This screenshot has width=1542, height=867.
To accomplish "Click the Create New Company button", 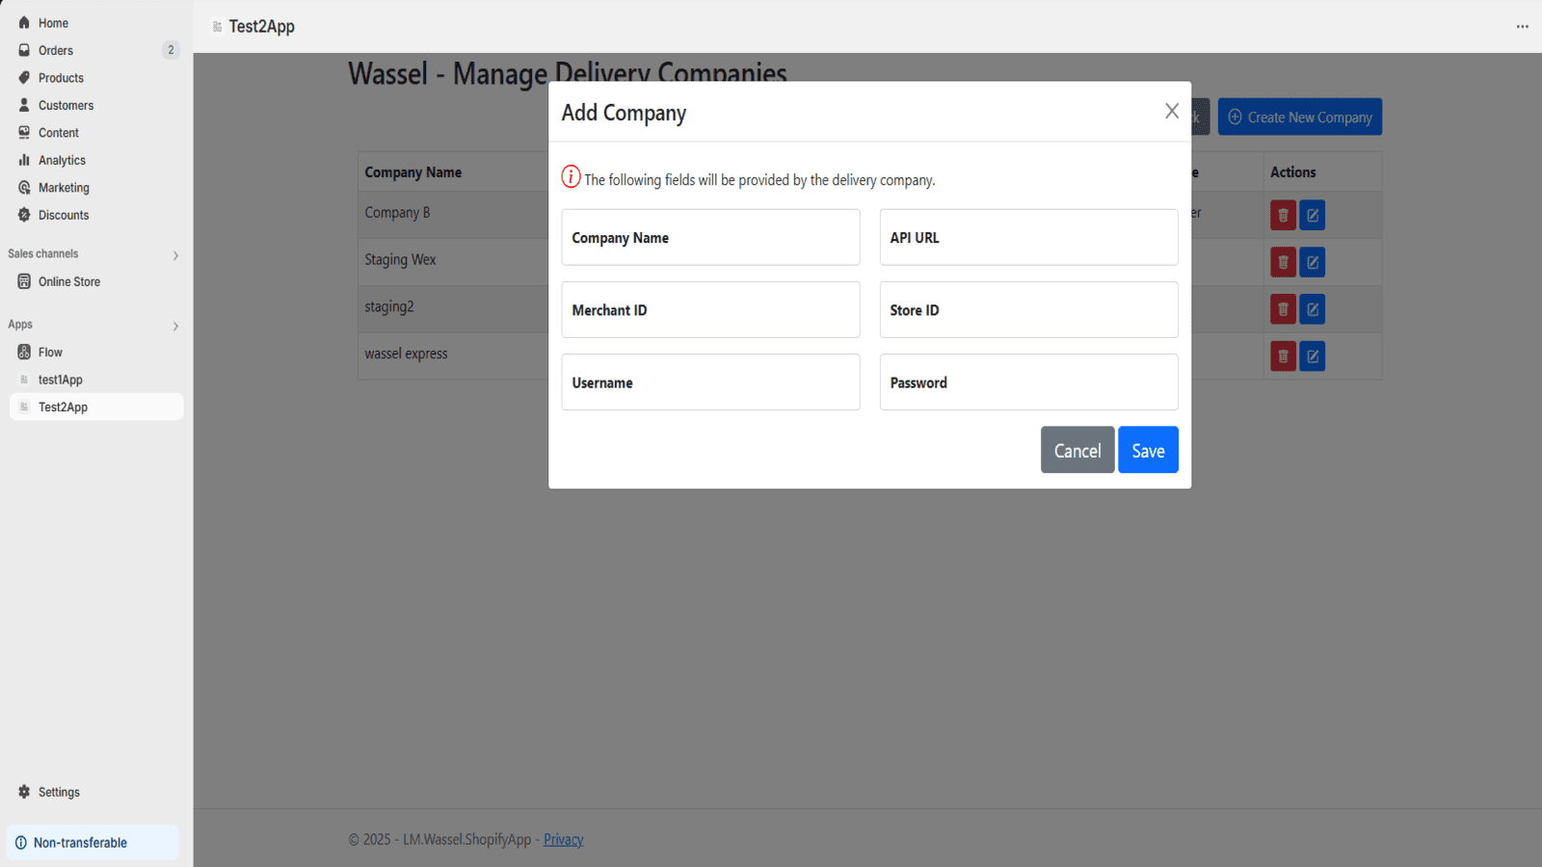I will 1300,117.
